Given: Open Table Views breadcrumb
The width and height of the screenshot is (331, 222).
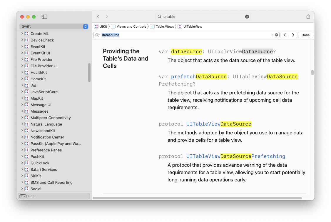Looking at the screenshot, I should click(x=165, y=26).
